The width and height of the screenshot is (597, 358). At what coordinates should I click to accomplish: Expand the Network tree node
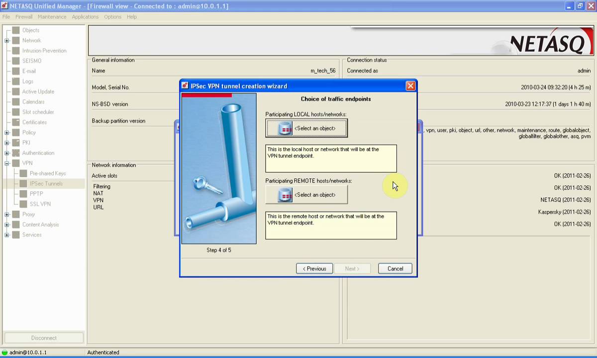pyautogui.click(x=7, y=41)
